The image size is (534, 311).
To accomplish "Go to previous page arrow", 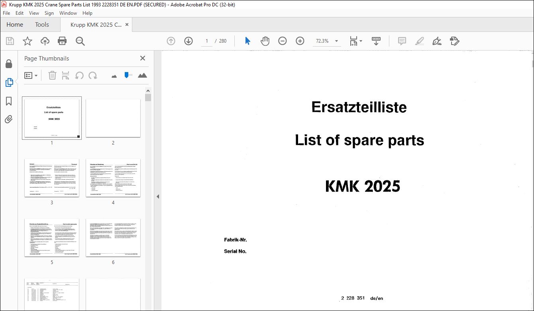I will (x=171, y=41).
